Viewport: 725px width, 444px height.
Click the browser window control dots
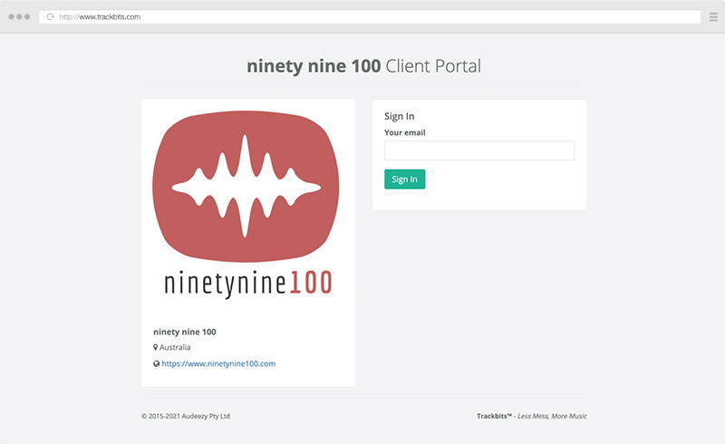19,16
